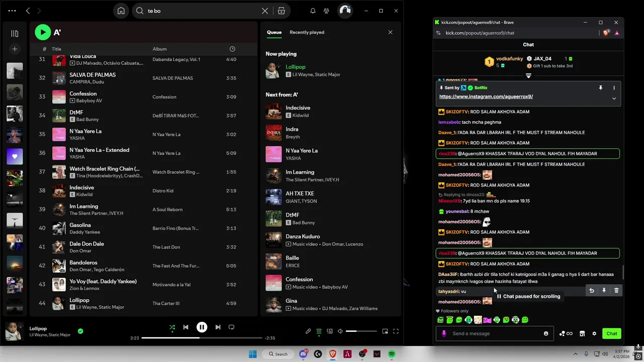Open the now playing Lollipop cover thumbnail
Image resolution: width=644 pixels, height=362 pixels.
[14, 331]
